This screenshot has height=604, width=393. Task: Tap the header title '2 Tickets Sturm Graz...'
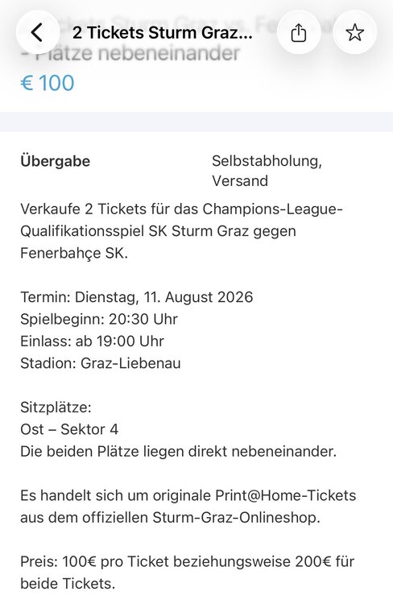(162, 33)
